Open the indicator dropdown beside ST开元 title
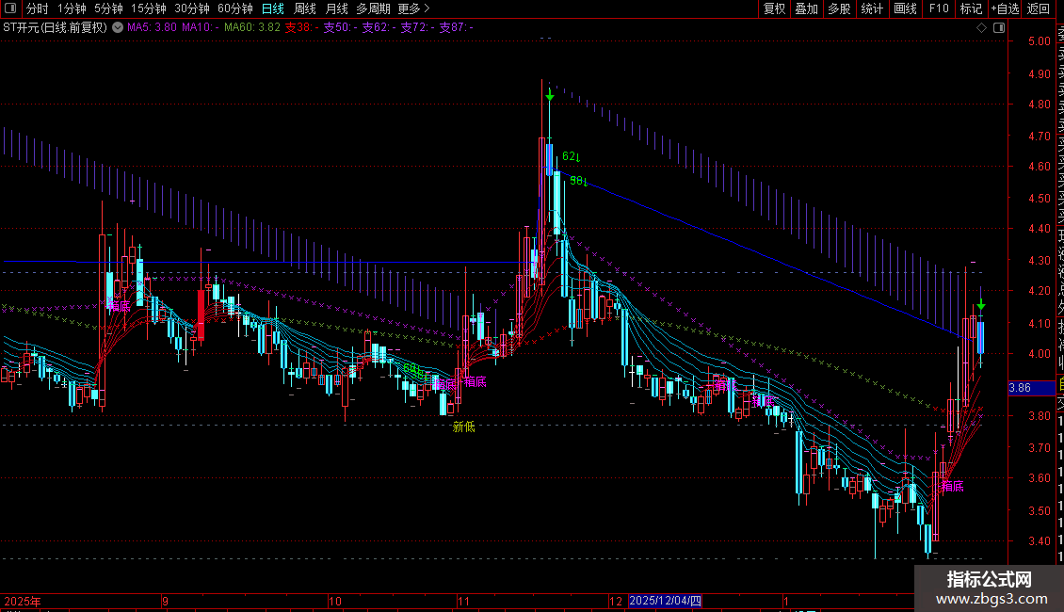The width and height of the screenshot is (1064, 612). 118,28
